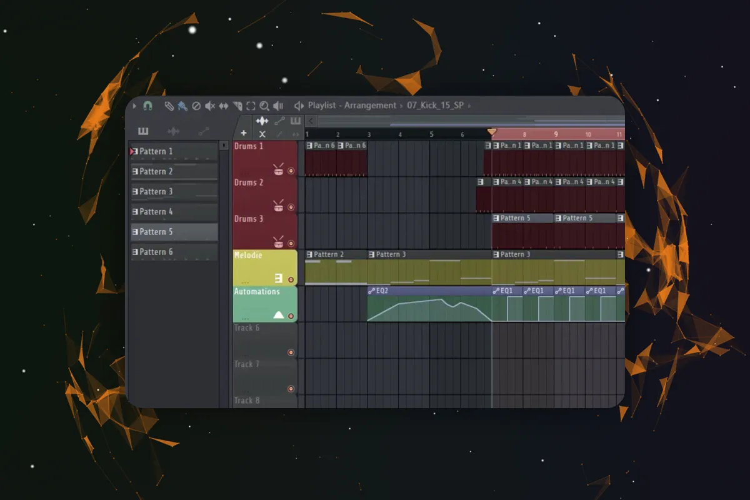Click playlist horizontal scroll left arrow

pyautogui.click(x=311, y=121)
